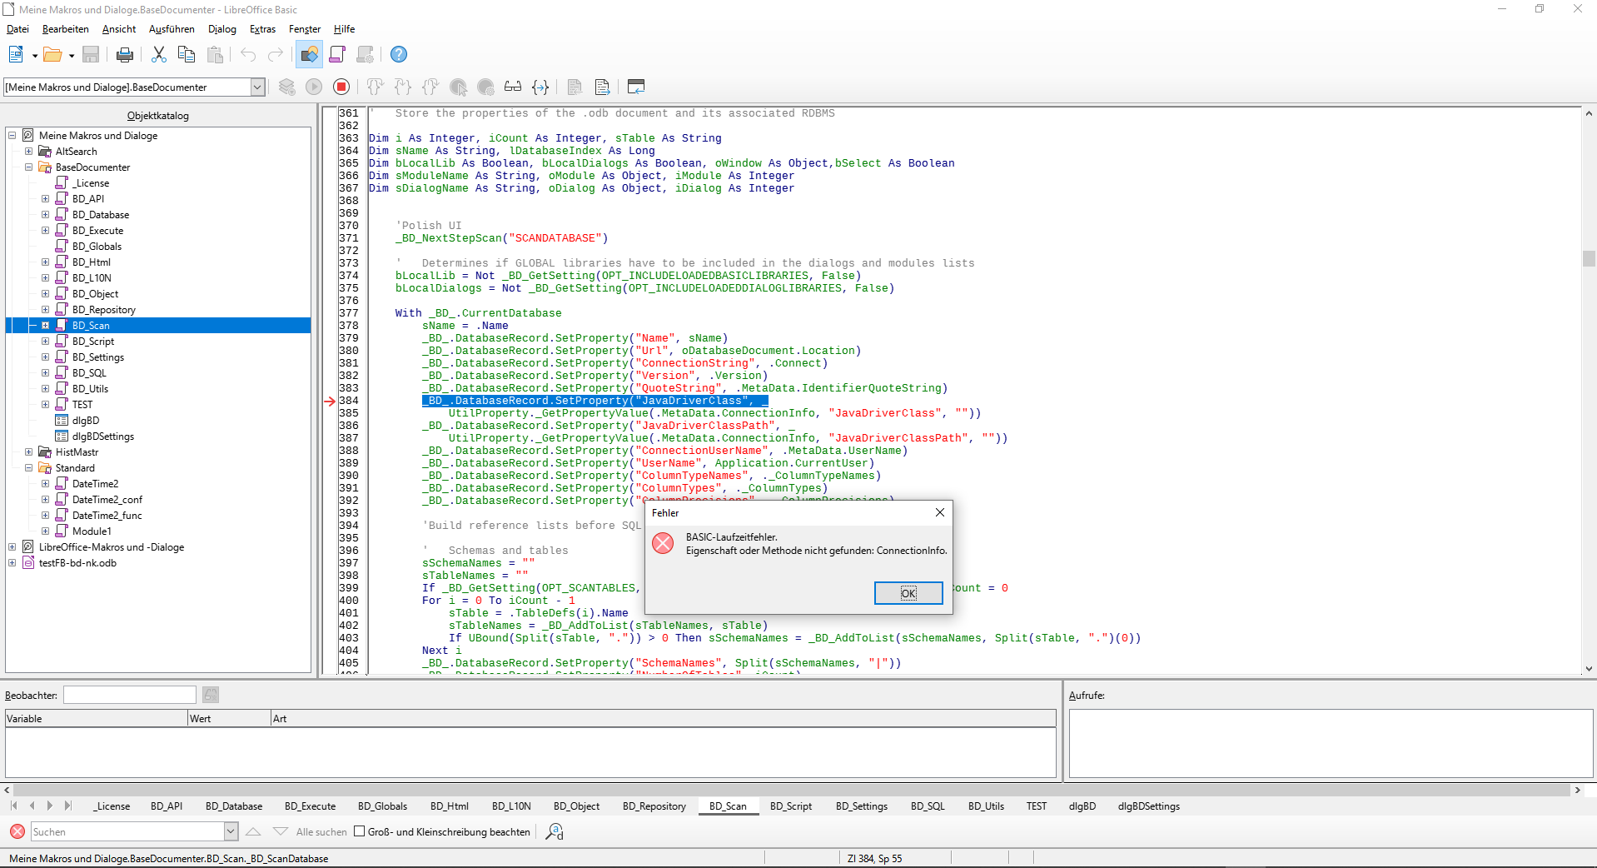Click the Step Out braces icon
This screenshot has width=1597, height=868.
click(430, 87)
